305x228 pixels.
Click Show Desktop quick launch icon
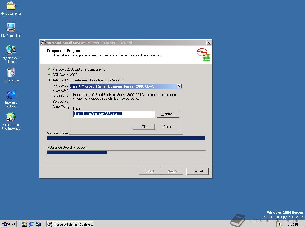(x=24, y=224)
